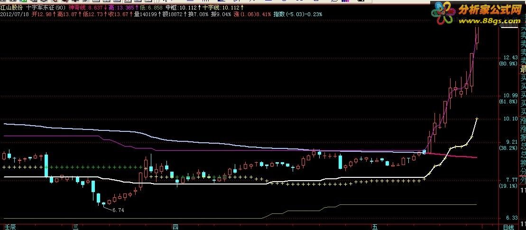Screen dimensions: 526x230
Task: Click the (61.8%) level label
Action: [509, 101]
